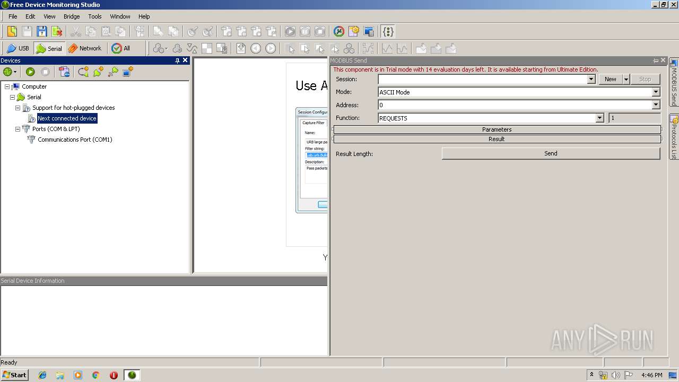Screen dimensions: 679x382
Task: Close the Devices panel
Action: pos(185,60)
